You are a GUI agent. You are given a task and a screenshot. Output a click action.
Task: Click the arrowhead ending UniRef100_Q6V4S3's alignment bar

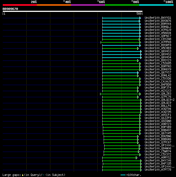141,51
